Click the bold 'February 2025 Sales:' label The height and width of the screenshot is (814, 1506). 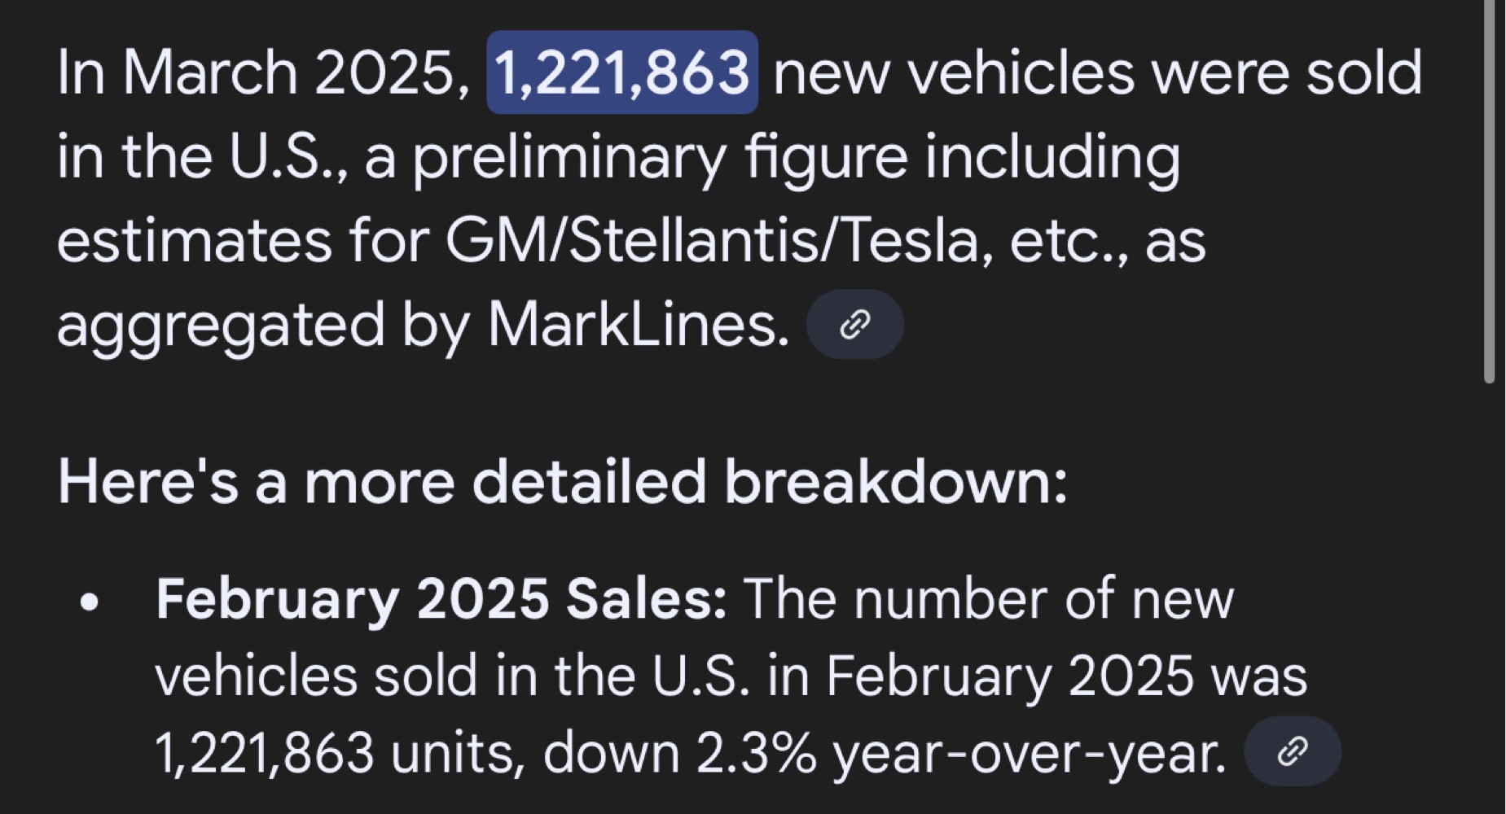(441, 599)
